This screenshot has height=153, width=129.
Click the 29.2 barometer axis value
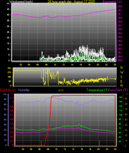tap(120, 45)
